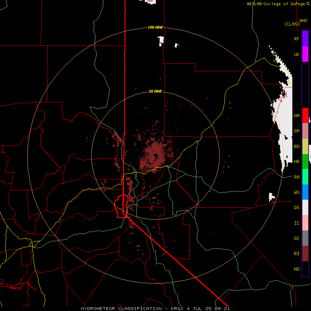This screenshot has height=311, width=311.
Task: Click the WS legend label
Action: (x=296, y=192)
